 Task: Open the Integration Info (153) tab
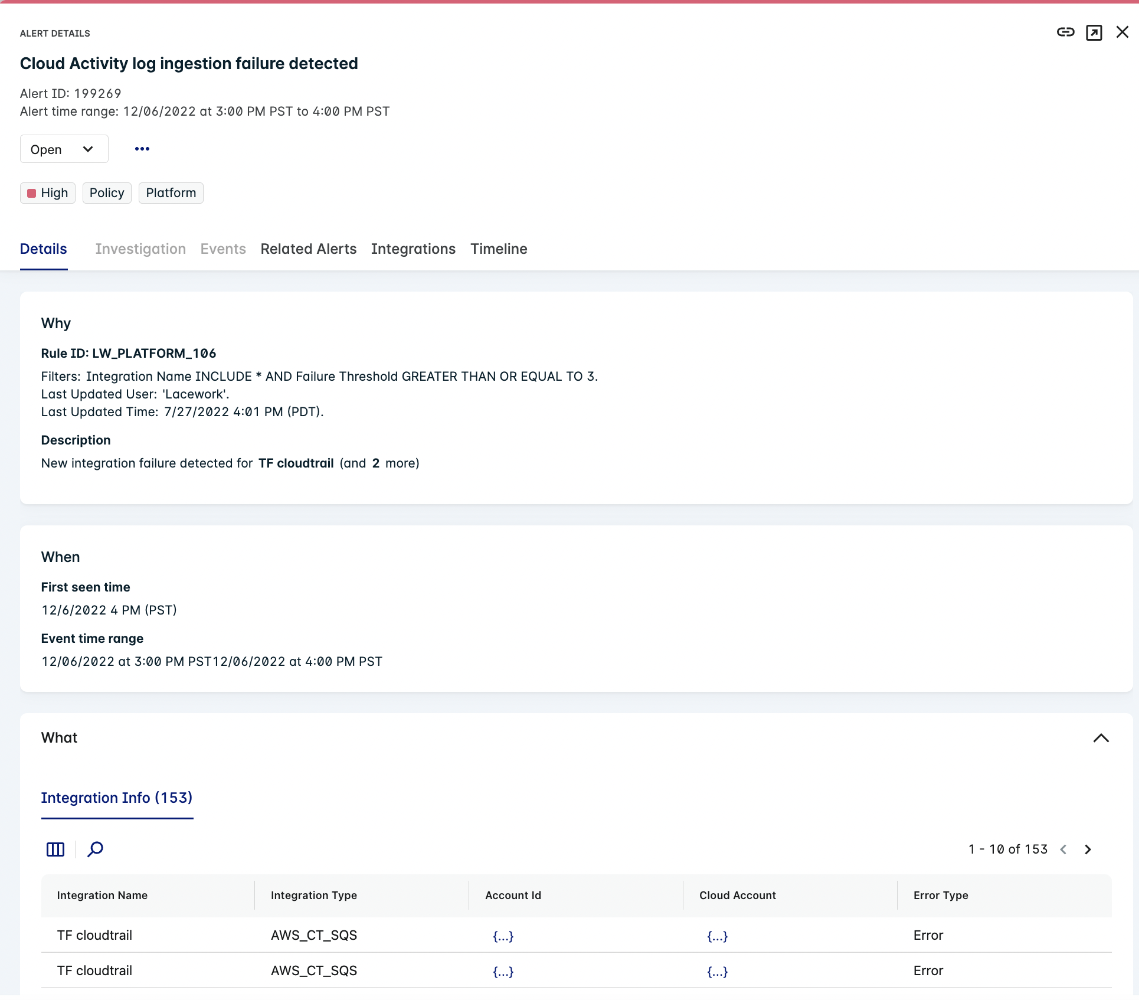pyautogui.click(x=116, y=798)
